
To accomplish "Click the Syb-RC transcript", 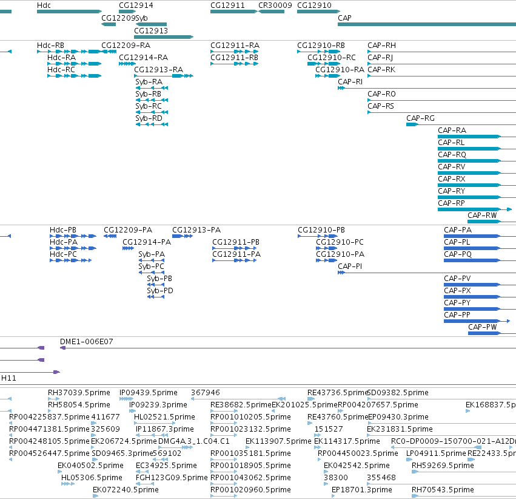I will pyautogui.click(x=152, y=112).
